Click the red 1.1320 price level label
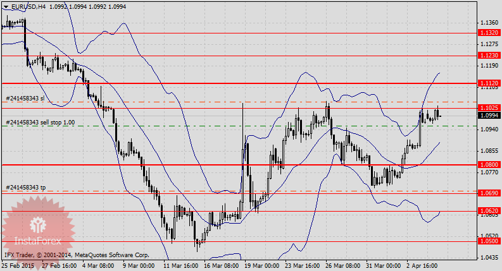 click(488, 33)
